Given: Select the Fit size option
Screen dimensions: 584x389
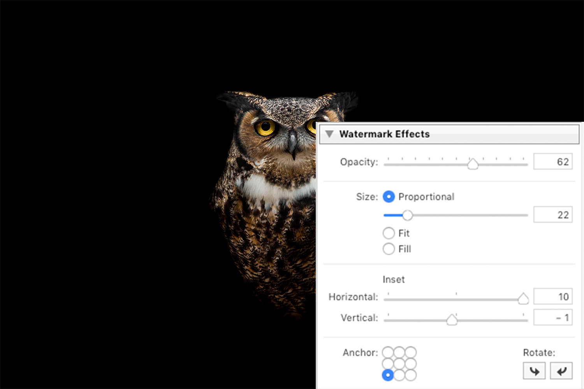Looking at the screenshot, I should pos(389,233).
